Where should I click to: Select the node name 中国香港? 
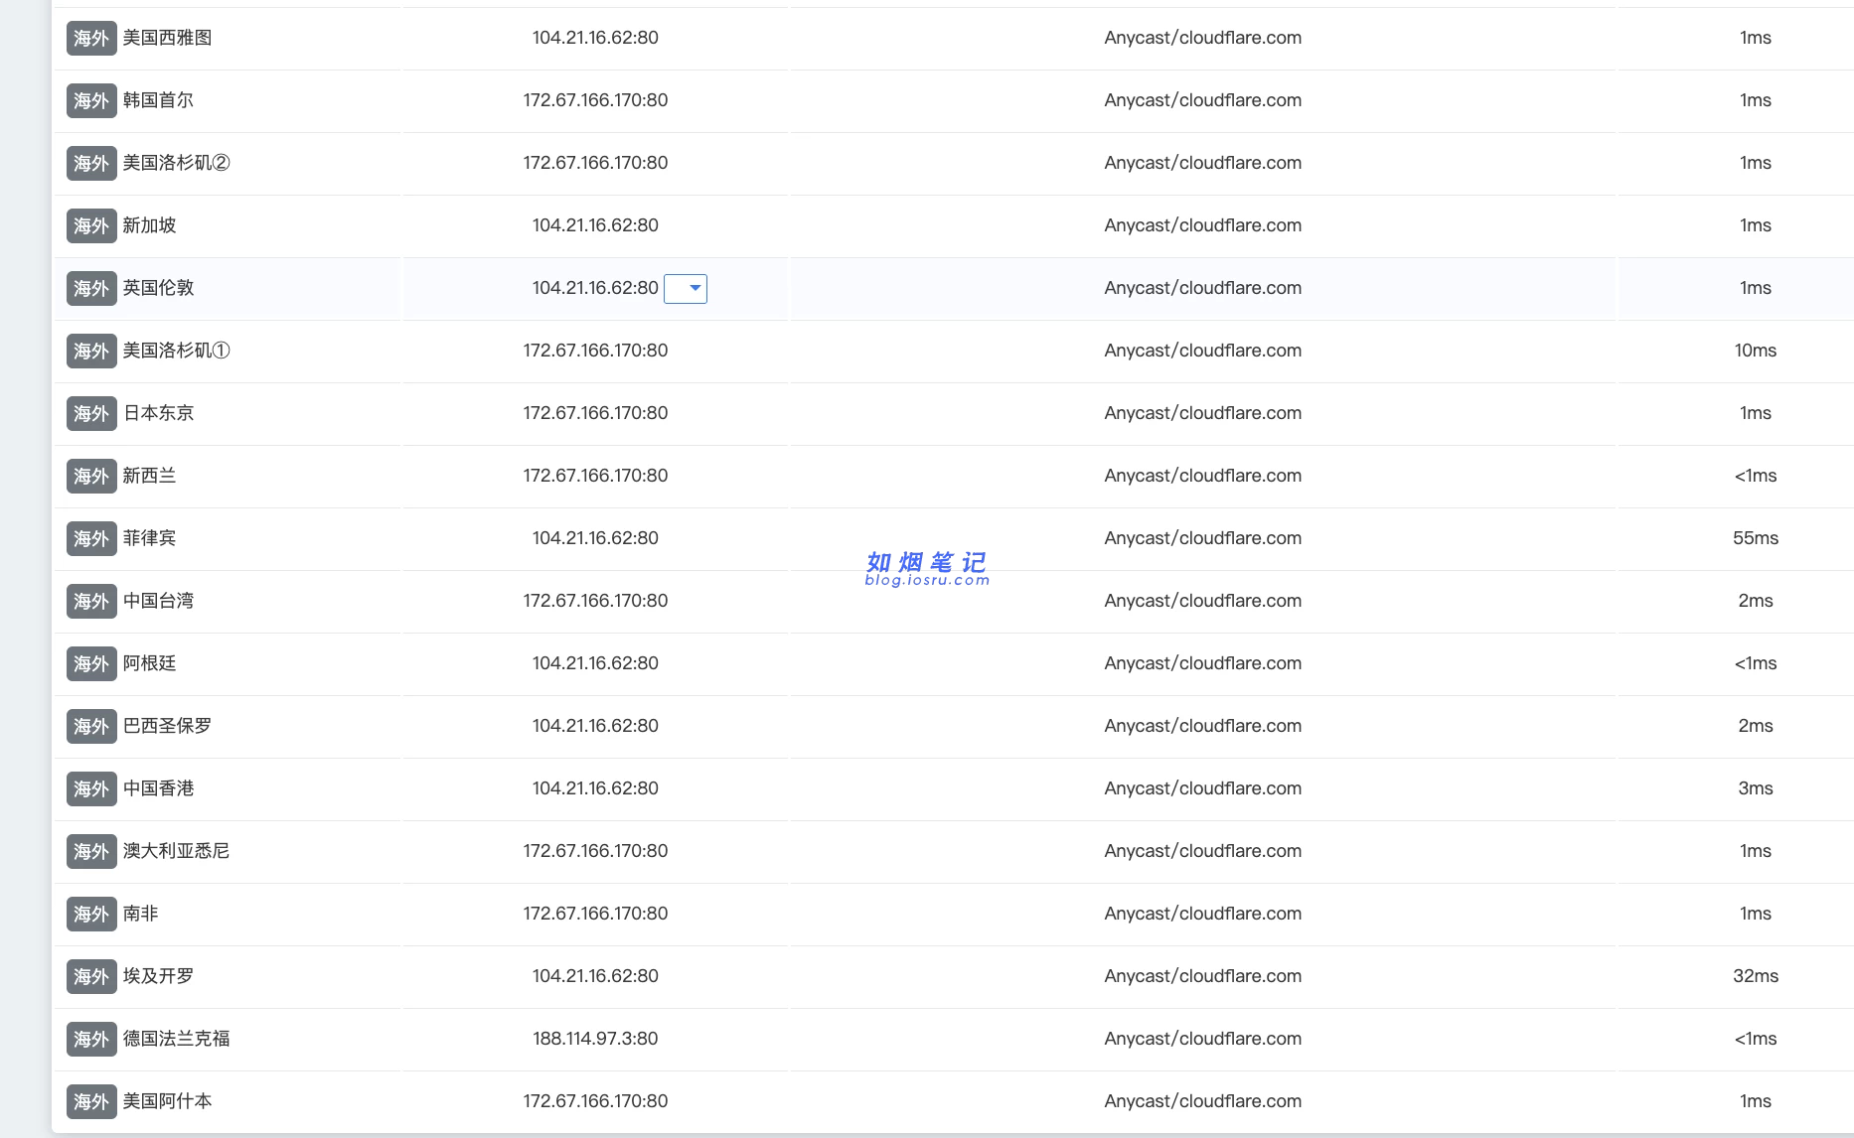[158, 788]
